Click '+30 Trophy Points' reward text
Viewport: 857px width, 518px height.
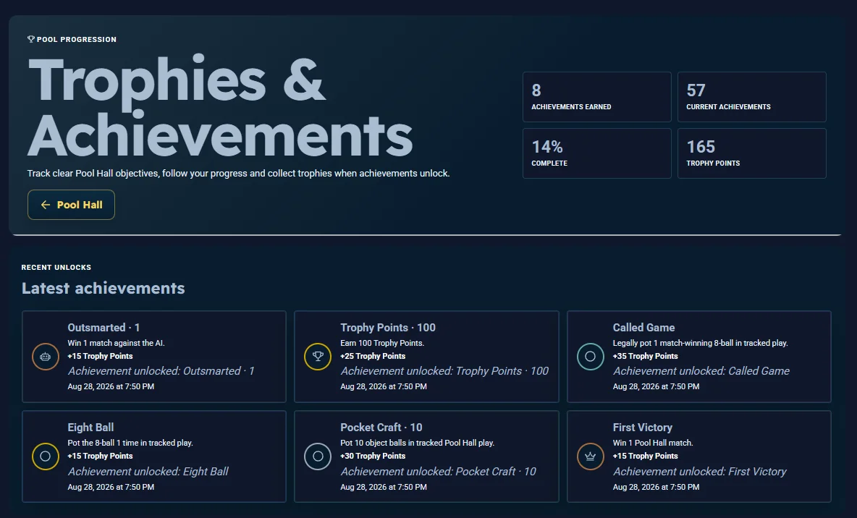(373, 457)
